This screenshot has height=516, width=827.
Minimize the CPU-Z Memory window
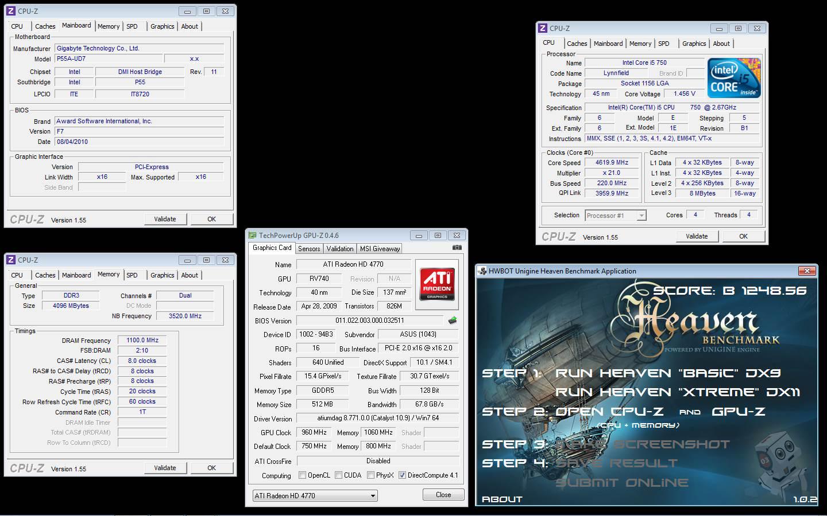(x=187, y=260)
